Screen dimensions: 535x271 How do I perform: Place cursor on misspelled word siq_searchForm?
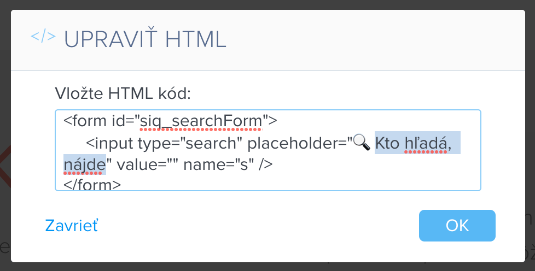coord(201,121)
